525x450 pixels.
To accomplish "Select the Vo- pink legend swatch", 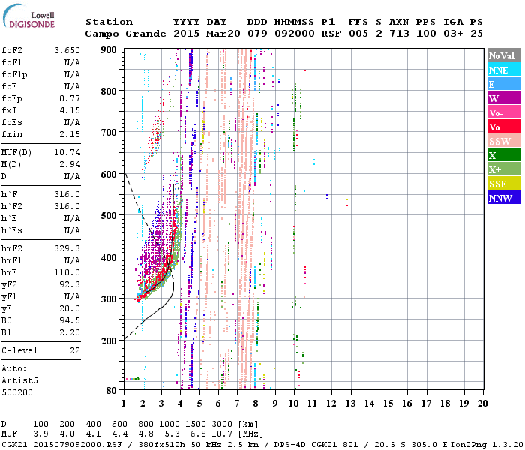I will click(504, 112).
